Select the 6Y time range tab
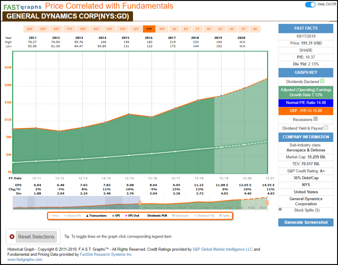Image resolution: width=338 pixels, height=265 pixels. pos(209,29)
